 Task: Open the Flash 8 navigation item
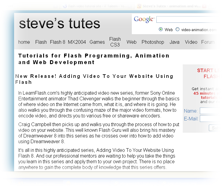coord(58,42)
